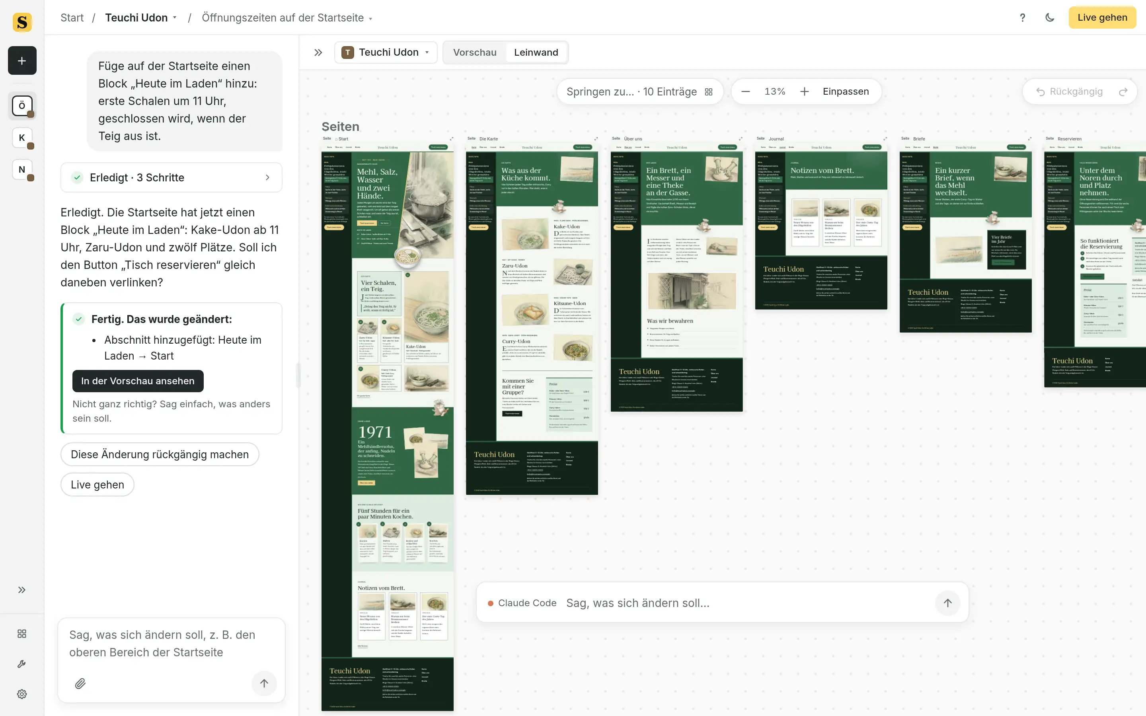Send chat message with arrow button

(x=264, y=683)
